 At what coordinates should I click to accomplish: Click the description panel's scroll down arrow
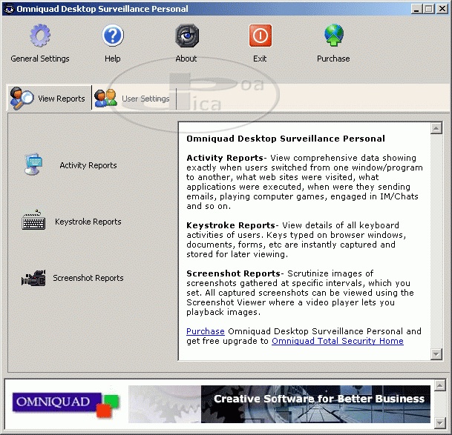(436, 354)
